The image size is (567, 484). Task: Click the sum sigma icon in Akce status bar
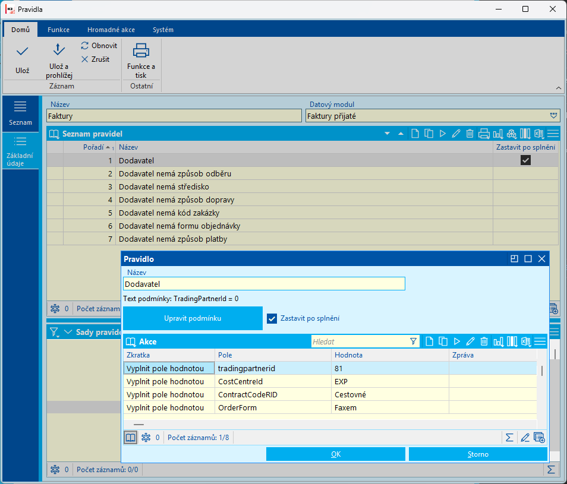click(x=509, y=438)
